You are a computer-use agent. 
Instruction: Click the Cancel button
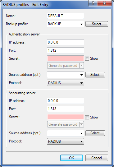coord(97,158)
